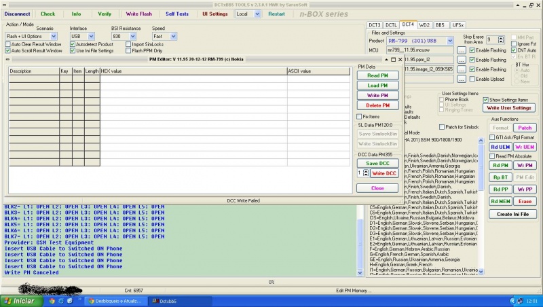
Task: Adjust the DCC number stepper
Action: [366, 173]
